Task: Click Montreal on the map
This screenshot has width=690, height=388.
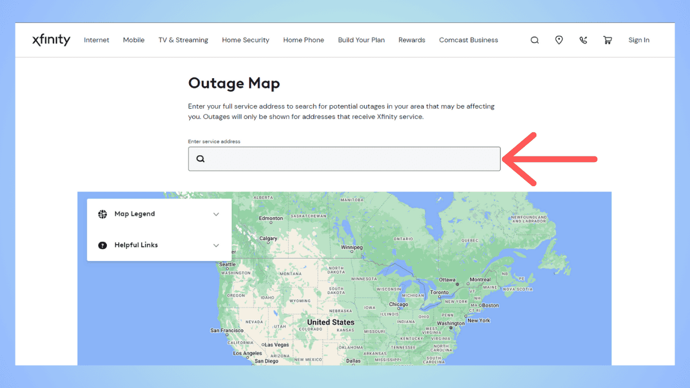Action: [480, 280]
